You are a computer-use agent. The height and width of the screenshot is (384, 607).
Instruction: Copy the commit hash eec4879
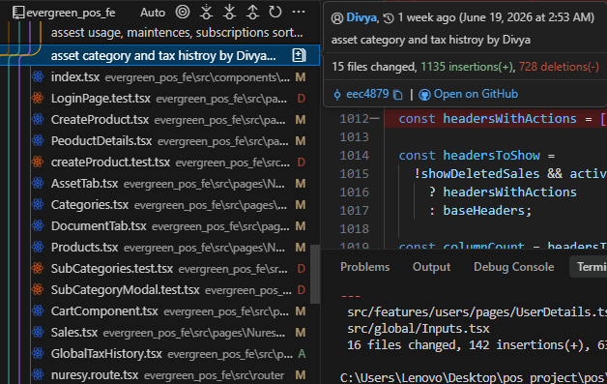(x=398, y=95)
